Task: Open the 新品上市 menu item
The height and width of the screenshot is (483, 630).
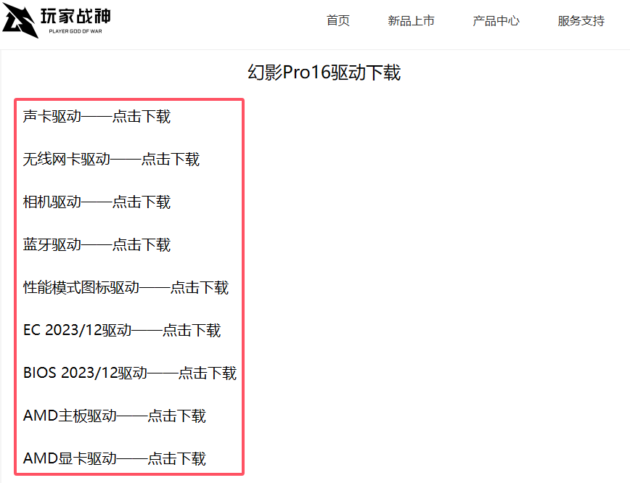Action: pyautogui.click(x=411, y=21)
